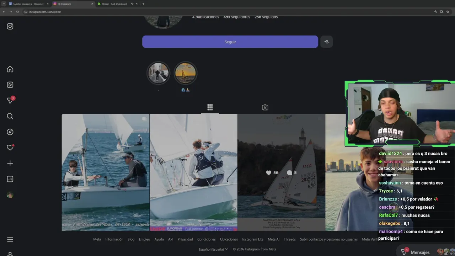
Task: Click the carousel icon on the first post
Action: click(144, 119)
